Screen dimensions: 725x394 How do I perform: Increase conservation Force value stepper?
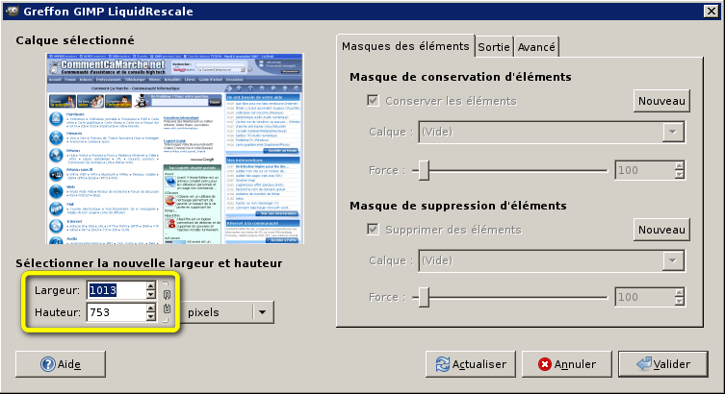pyautogui.click(x=679, y=165)
